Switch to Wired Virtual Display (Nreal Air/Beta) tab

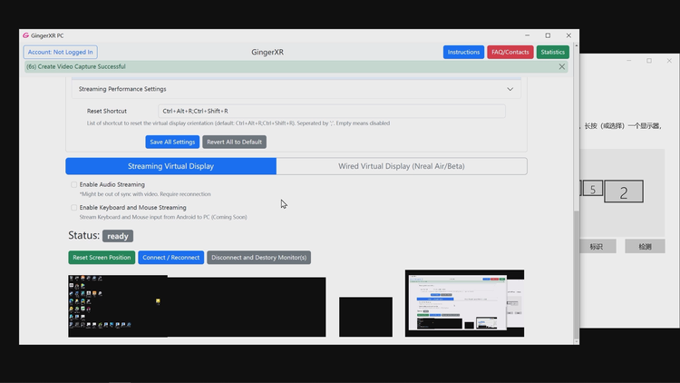[402, 166]
